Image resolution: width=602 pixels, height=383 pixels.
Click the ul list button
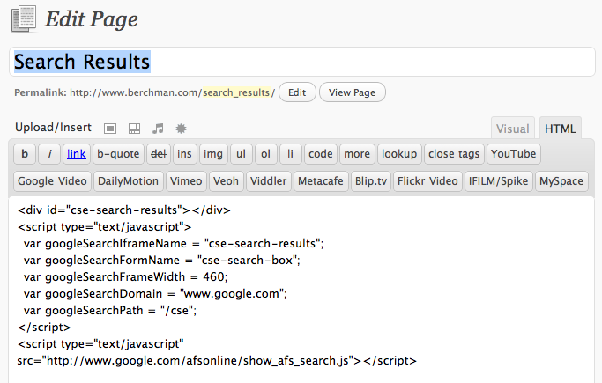241,154
